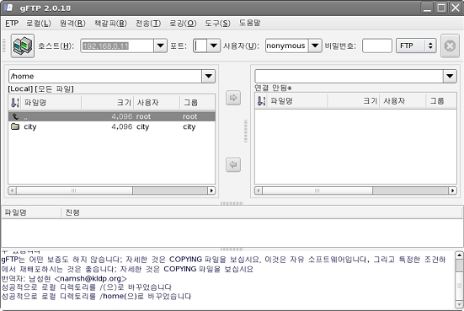
Task: Click into the 비밀번호 password field
Action: 377,46
